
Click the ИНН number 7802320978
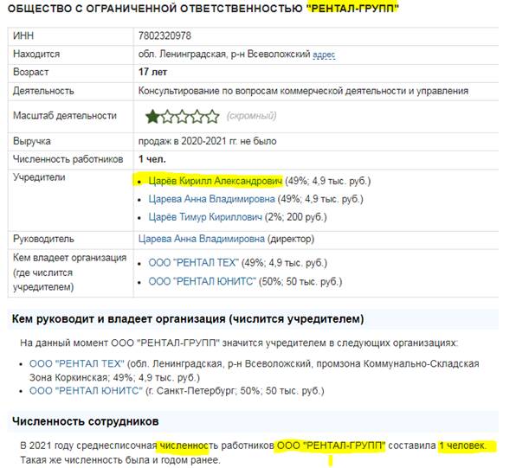tap(164, 35)
